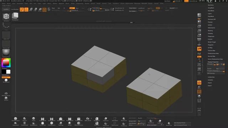Expand the Polygroups subpalette
This screenshot has height=128, width=228.
tap(211, 36)
